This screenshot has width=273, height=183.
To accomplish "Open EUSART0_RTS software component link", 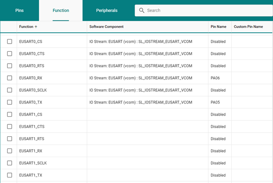I will 141,66.
